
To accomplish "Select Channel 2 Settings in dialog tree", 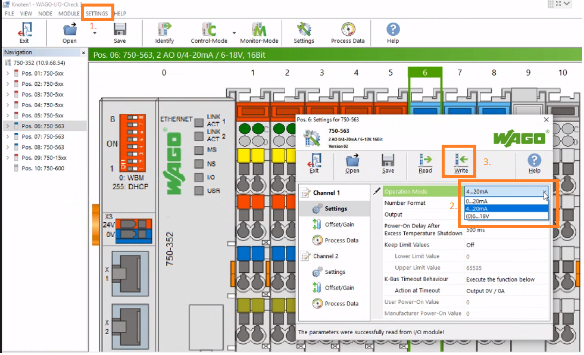I will [x=335, y=272].
